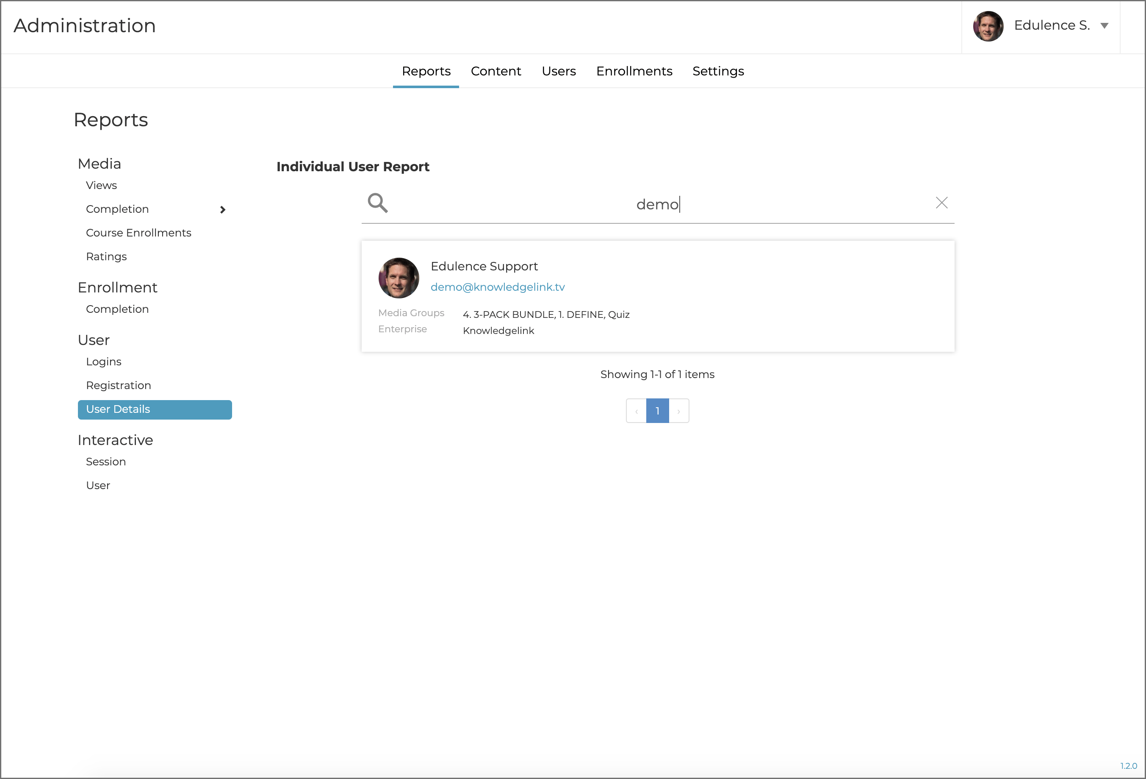
Task: Go to previous results page arrow
Action: click(x=636, y=411)
